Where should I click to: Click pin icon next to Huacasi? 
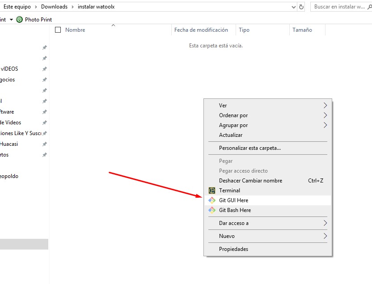[x=44, y=144]
